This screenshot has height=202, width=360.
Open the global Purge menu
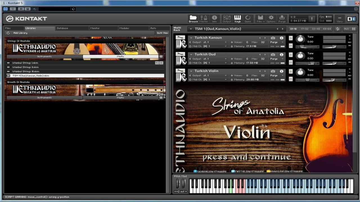click(x=282, y=19)
